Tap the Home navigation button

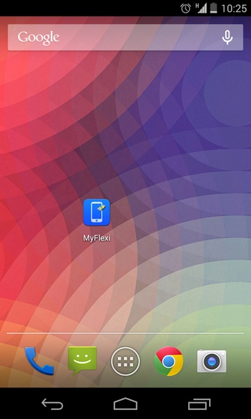[125, 404]
